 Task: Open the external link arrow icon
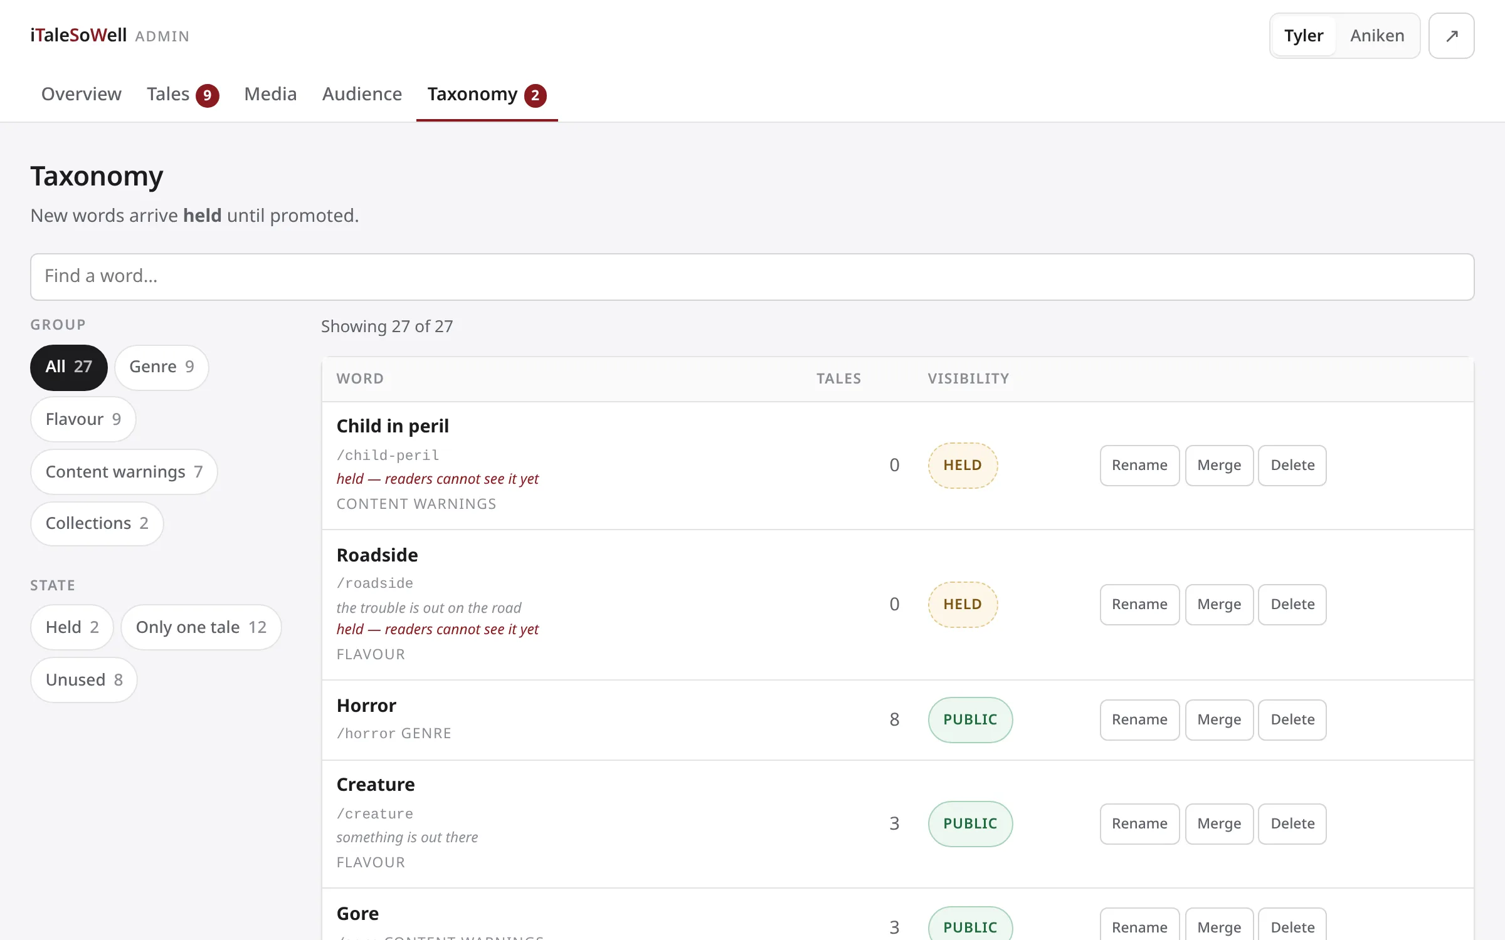[1451, 36]
